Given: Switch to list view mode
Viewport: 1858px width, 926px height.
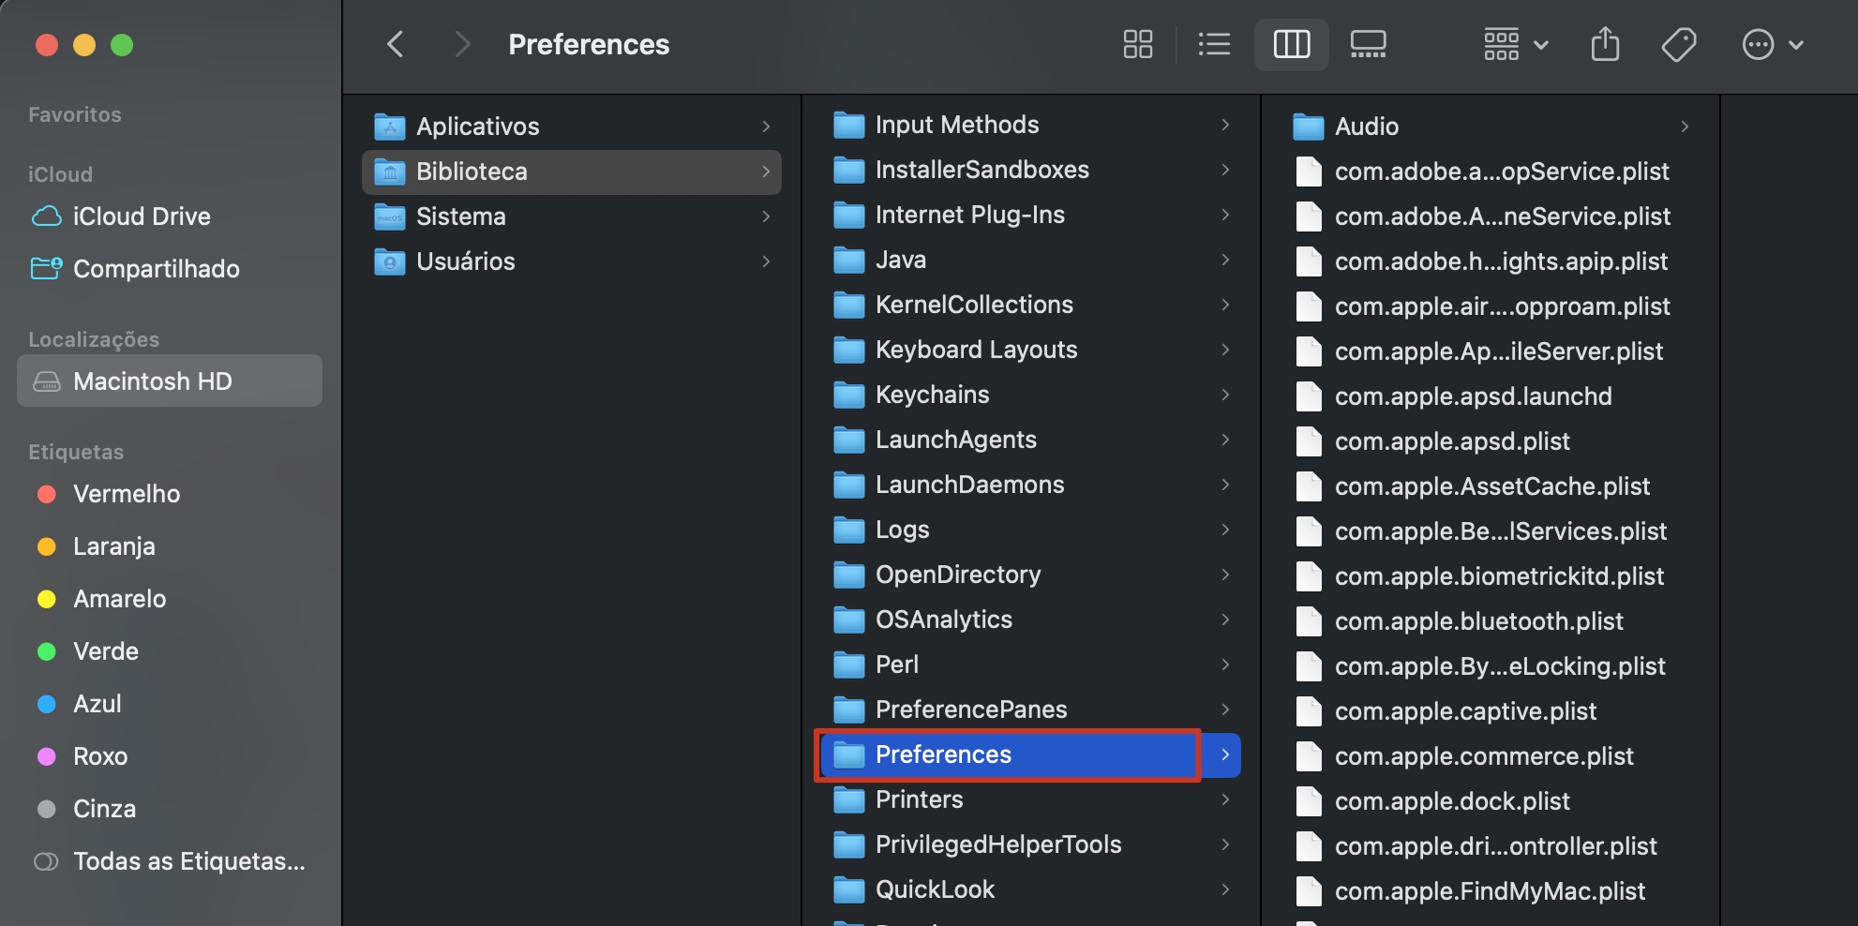Looking at the screenshot, I should pyautogui.click(x=1214, y=43).
